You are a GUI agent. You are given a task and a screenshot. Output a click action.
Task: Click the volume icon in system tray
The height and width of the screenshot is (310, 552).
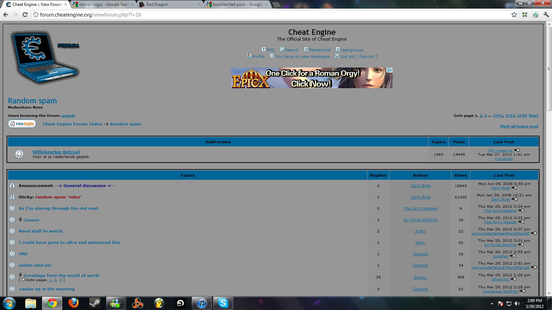point(517,303)
